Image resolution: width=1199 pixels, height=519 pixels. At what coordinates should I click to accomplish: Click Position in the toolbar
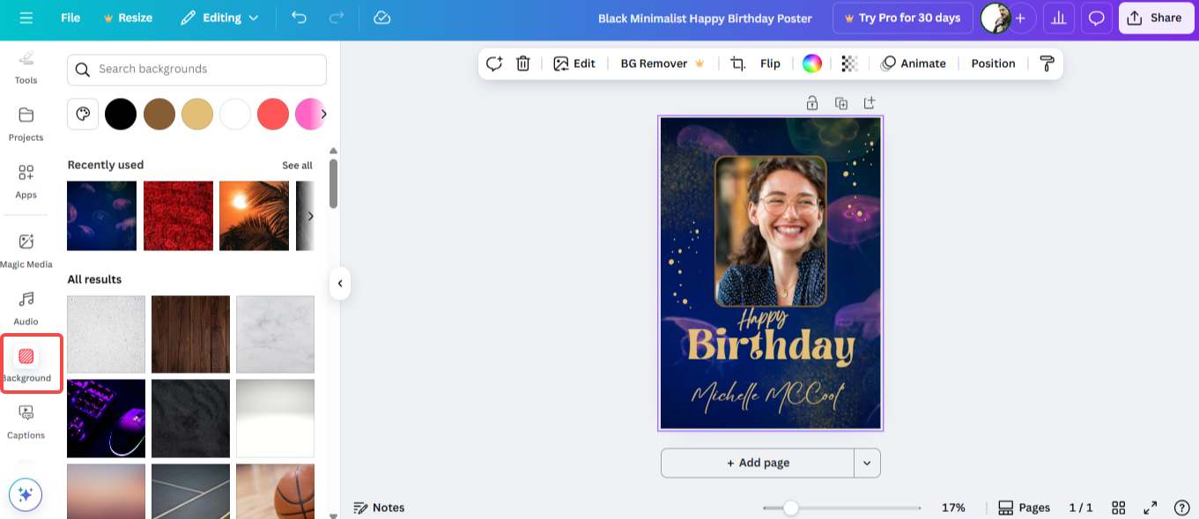(x=993, y=63)
